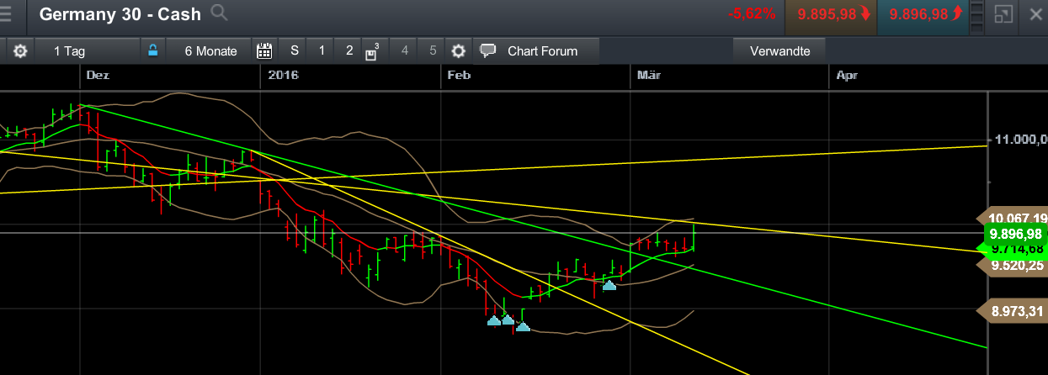1048x375 pixels.
Task: Select the 9.520,25 price label
Action: tap(1013, 265)
